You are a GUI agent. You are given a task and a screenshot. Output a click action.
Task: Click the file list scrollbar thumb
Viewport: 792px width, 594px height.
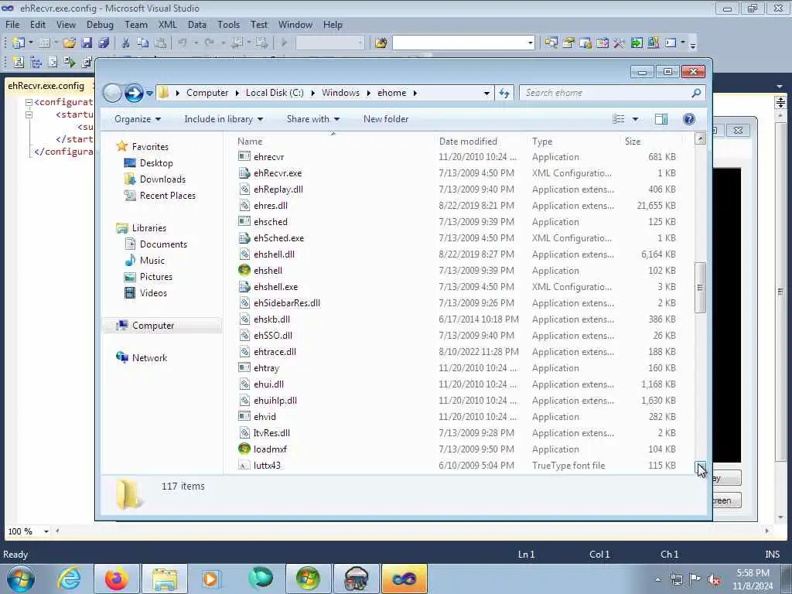(699, 288)
